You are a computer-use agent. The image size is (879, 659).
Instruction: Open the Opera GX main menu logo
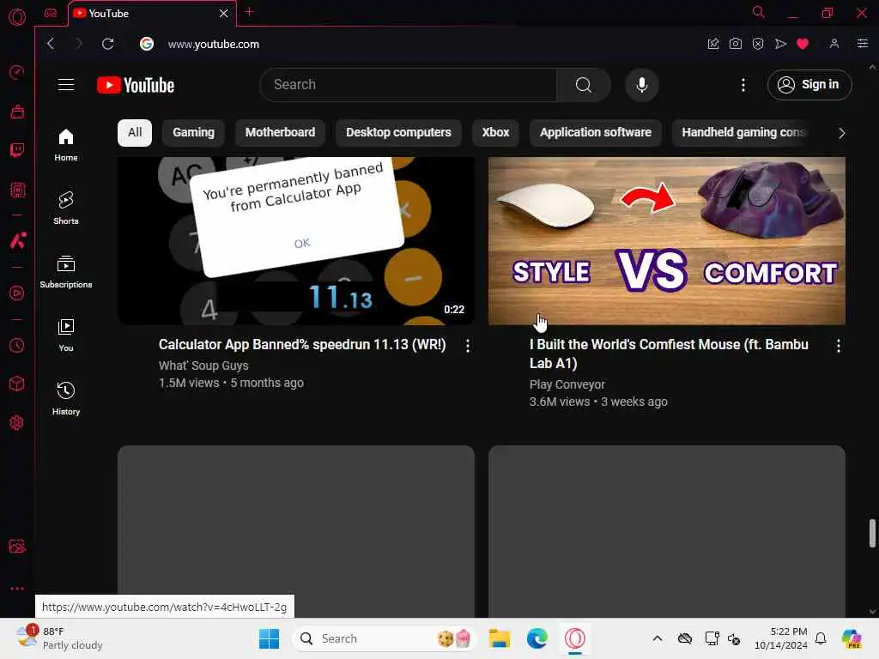click(x=17, y=17)
